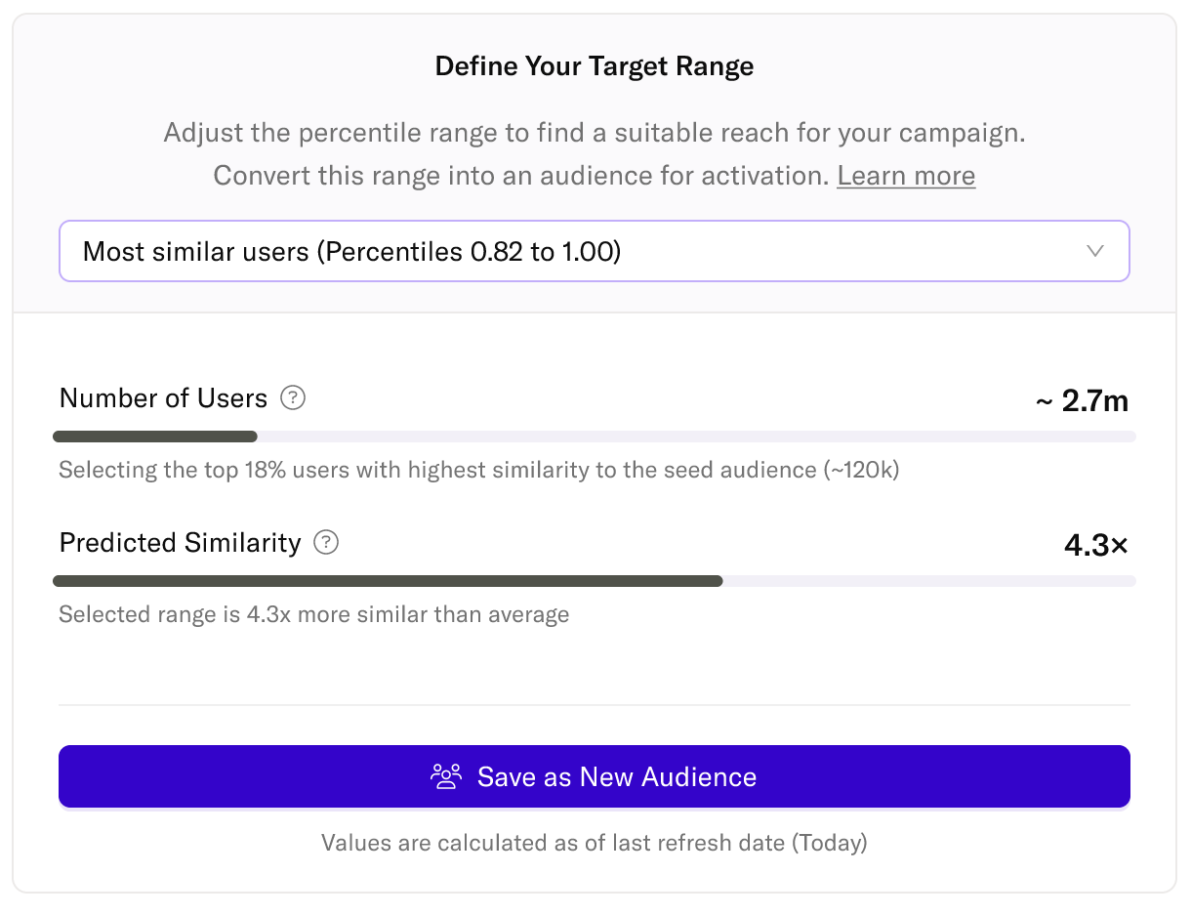Click the unfilled part of Predicted Similarity bar

927,581
